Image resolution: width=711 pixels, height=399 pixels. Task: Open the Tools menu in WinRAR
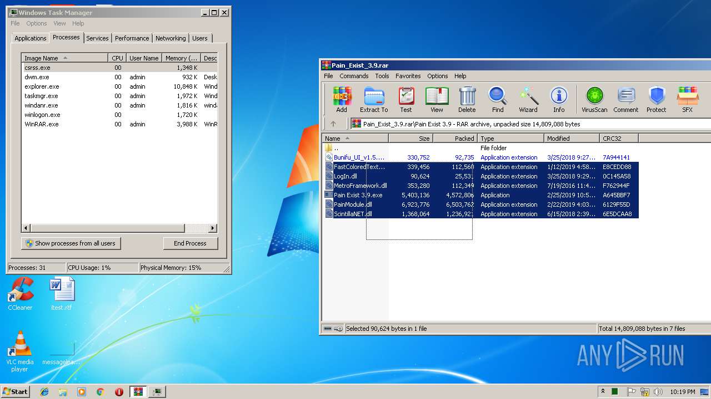382,76
